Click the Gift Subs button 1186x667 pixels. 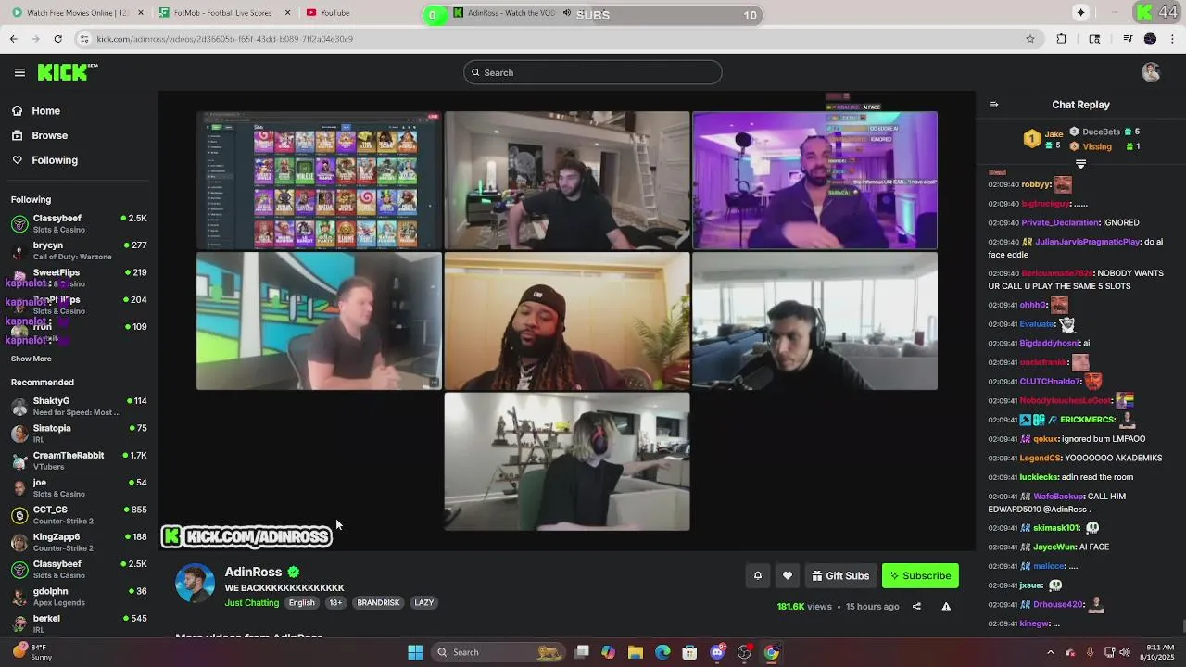[840, 576]
